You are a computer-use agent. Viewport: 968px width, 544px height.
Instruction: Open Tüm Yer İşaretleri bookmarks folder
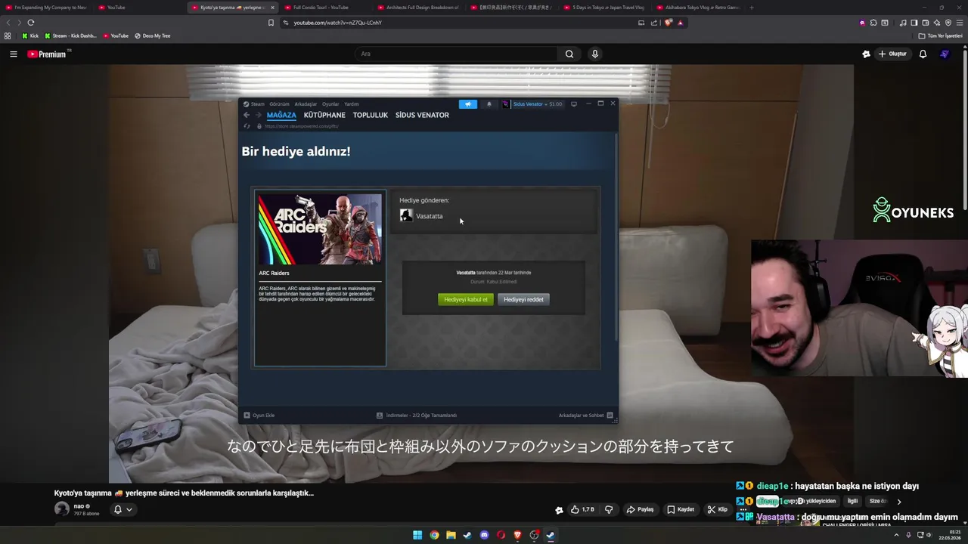click(940, 36)
